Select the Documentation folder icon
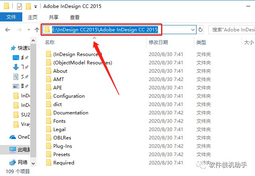Image resolution: width=255 pixels, height=176 pixels. pos(49,113)
